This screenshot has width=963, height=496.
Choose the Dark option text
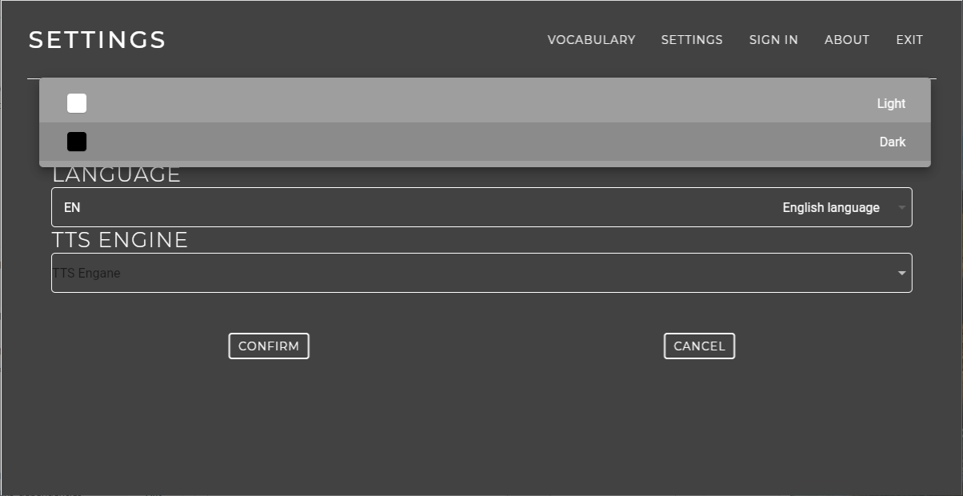892,142
